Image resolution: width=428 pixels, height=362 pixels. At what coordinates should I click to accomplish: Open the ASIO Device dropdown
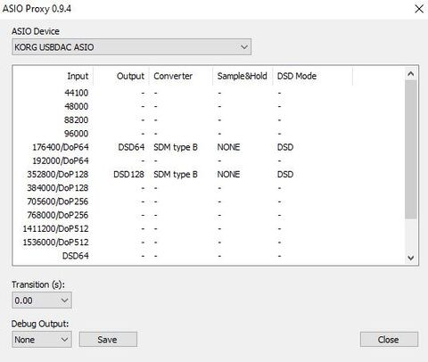[x=131, y=47]
